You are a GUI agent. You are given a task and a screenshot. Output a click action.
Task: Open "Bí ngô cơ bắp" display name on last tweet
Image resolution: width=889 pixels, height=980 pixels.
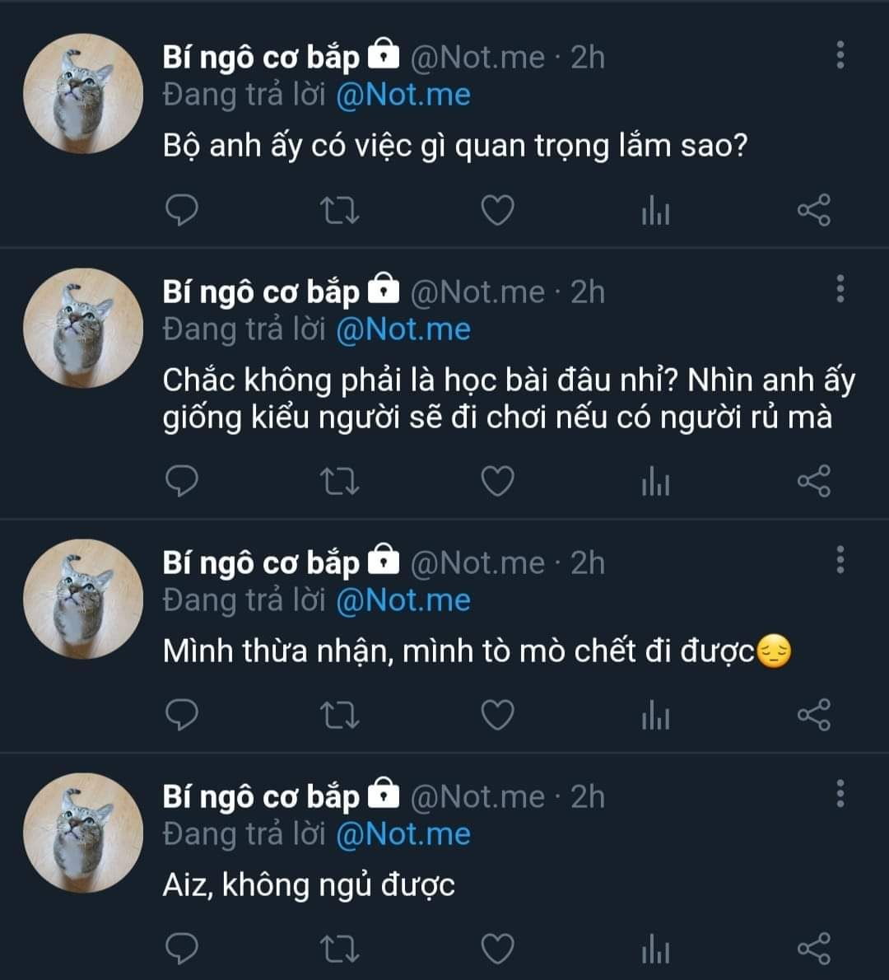click(261, 796)
